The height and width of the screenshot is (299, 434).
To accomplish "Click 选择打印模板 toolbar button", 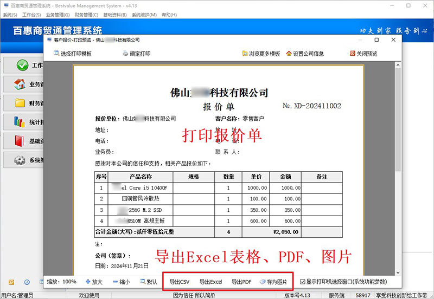I will coord(73,54).
